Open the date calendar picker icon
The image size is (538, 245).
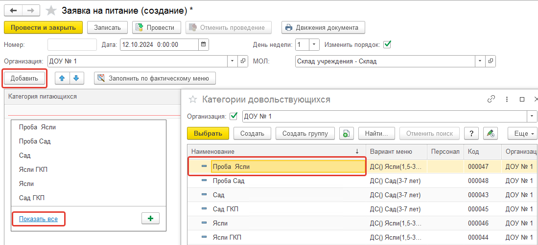204,44
